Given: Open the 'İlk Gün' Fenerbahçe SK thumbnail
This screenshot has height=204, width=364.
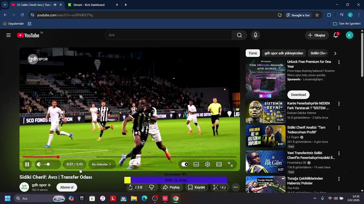Looking at the screenshot, I should tap(265, 162).
